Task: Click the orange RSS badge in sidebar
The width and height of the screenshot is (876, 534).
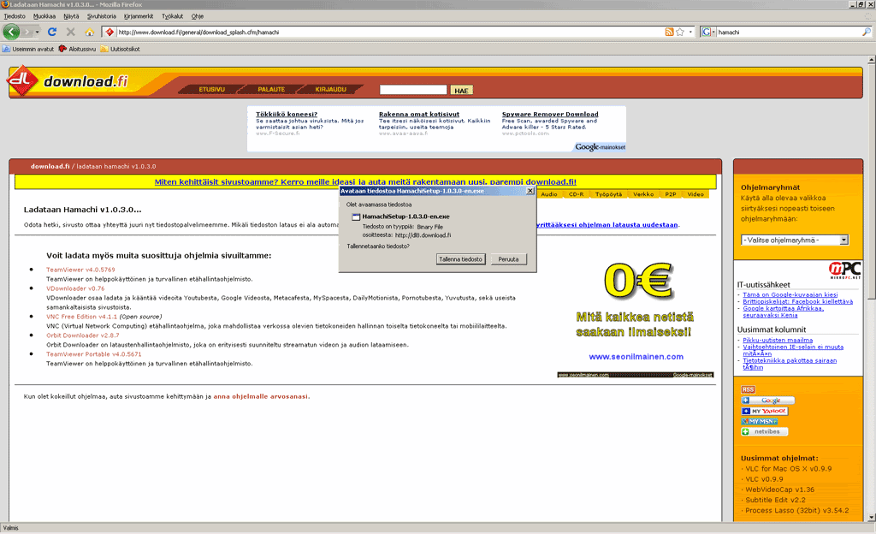Action: point(748,389)
